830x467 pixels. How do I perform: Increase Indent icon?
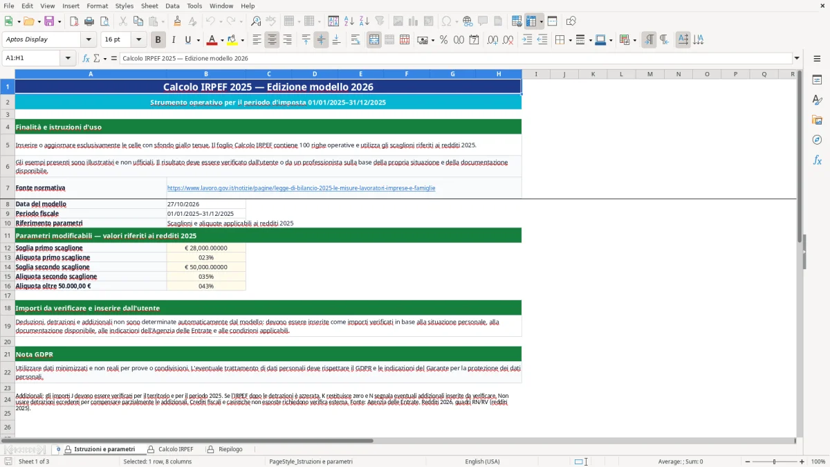tap(527, 40)
